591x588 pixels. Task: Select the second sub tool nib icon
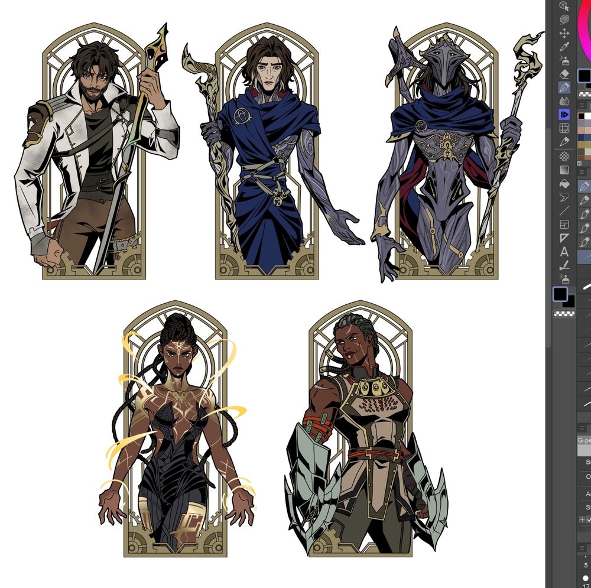point(584,200)
